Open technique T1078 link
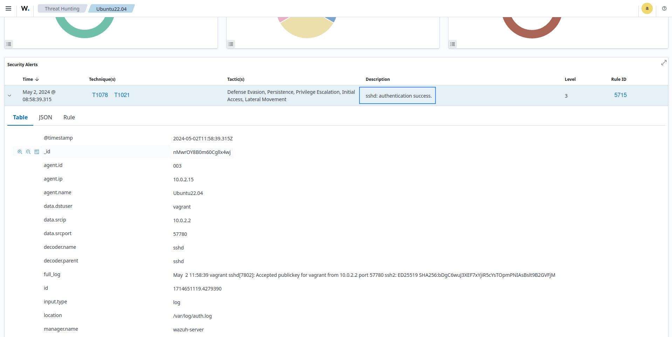This screenshot has height=337, width=672. tap(100, 95)
